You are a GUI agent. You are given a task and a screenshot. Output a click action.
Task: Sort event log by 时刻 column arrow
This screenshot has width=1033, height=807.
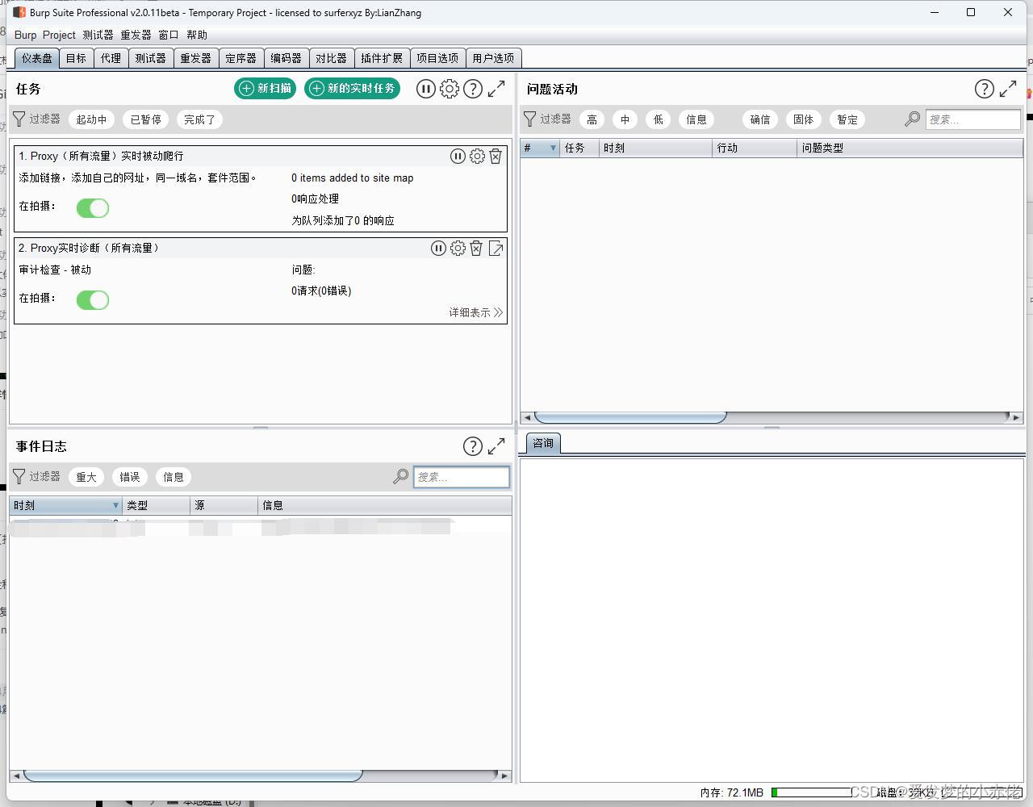pyautogui.click(x=115, y=506)
